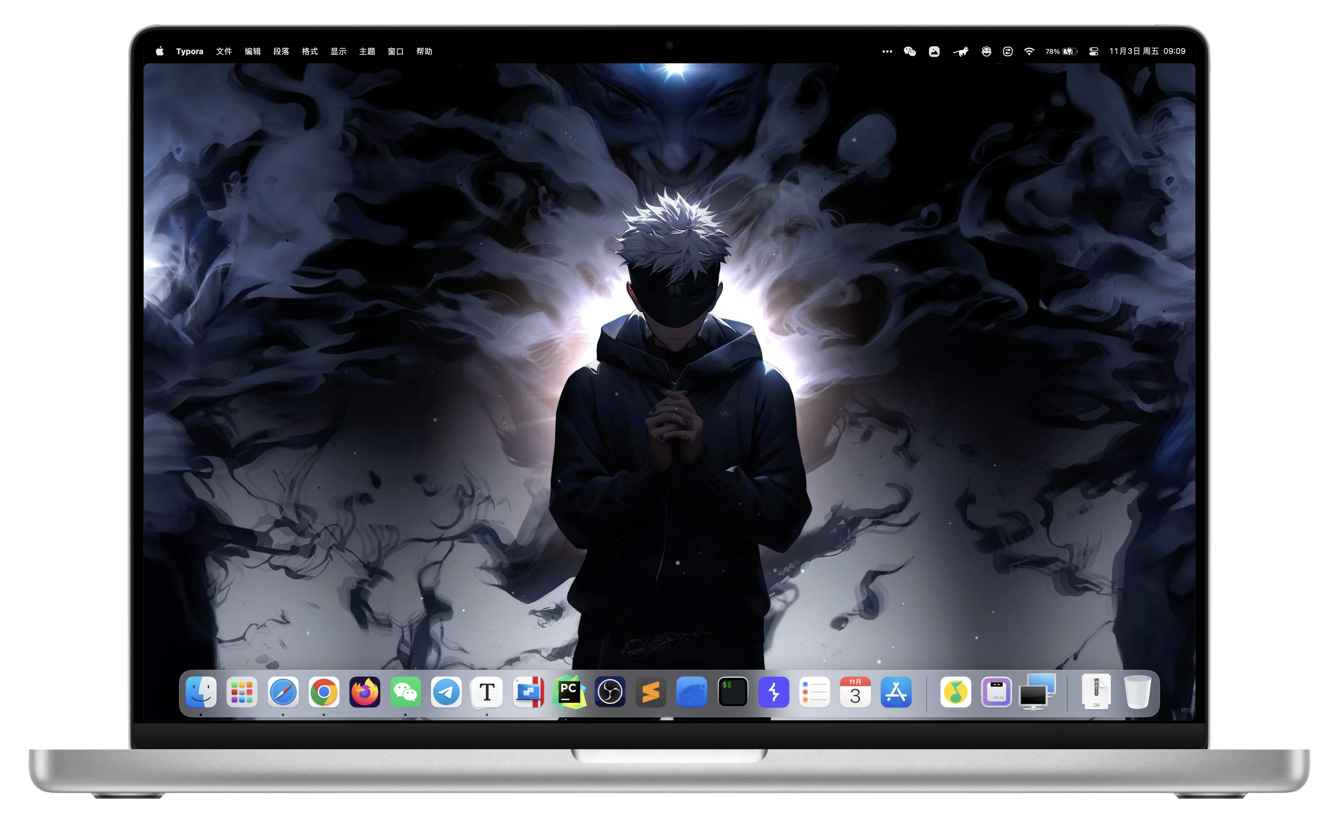Launch Firefox from the Dock
The height and width of the screenshot is (822, 1339).
tap(365, 692)
